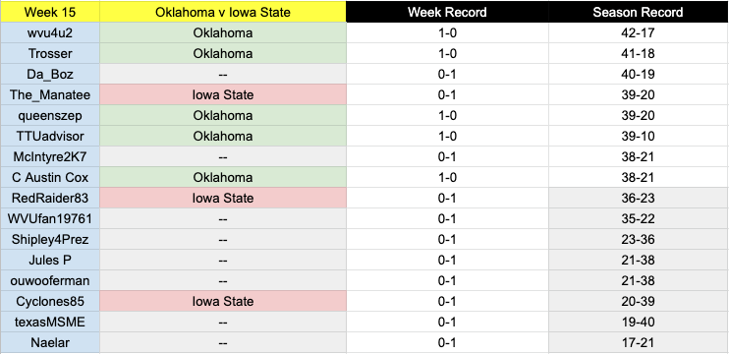Click the Oklahoma v Iowa State header
729x354 pixels.
point(223,12)
